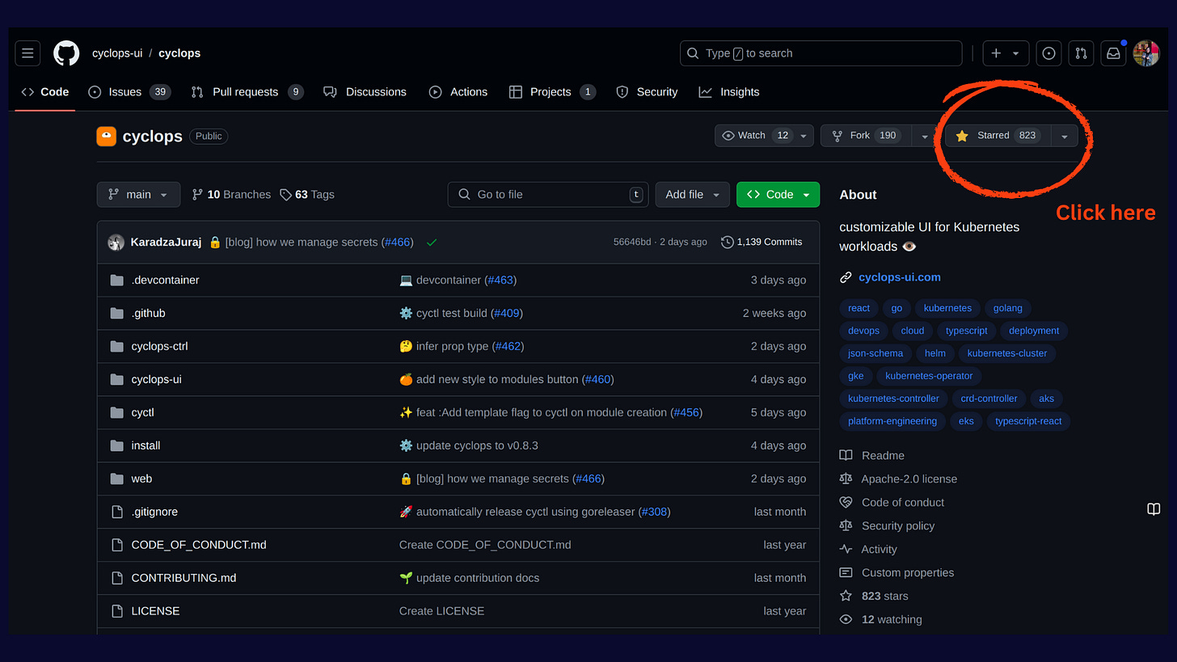Click the platform-engineering topic tag

(x=892, y=421)
